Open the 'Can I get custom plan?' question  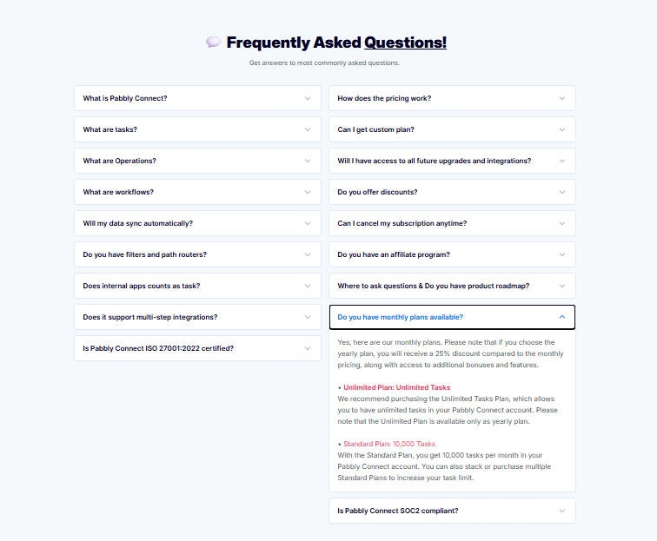coord(452,129)
